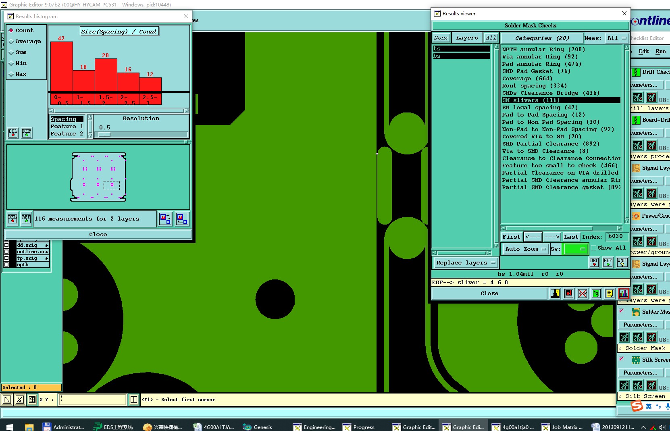Click the None button in Results viewer

(441, 38)
